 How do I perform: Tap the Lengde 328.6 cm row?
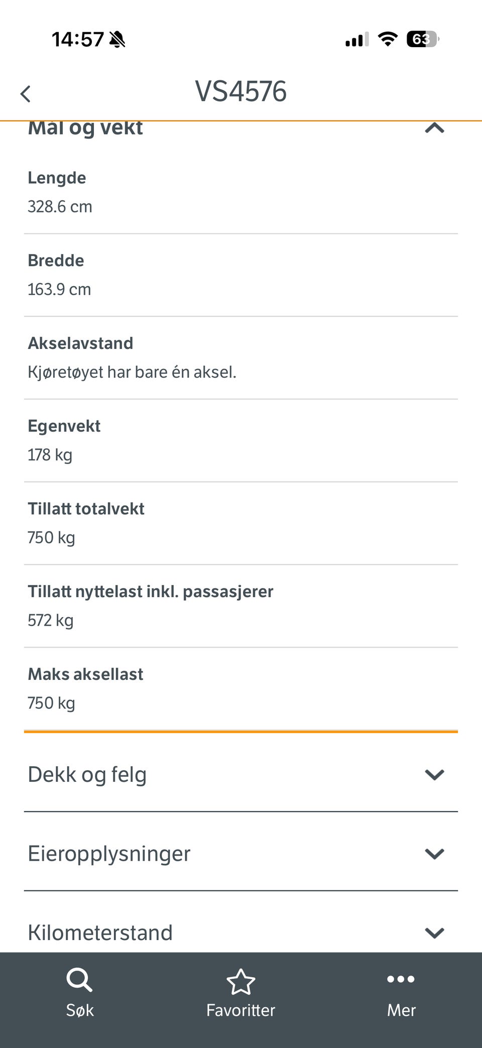click(241, 192)
